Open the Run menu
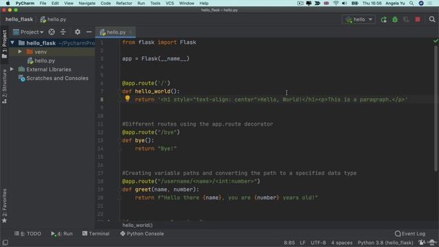The image size is (439, 247). pyautogui.click(x=141, y=3)
